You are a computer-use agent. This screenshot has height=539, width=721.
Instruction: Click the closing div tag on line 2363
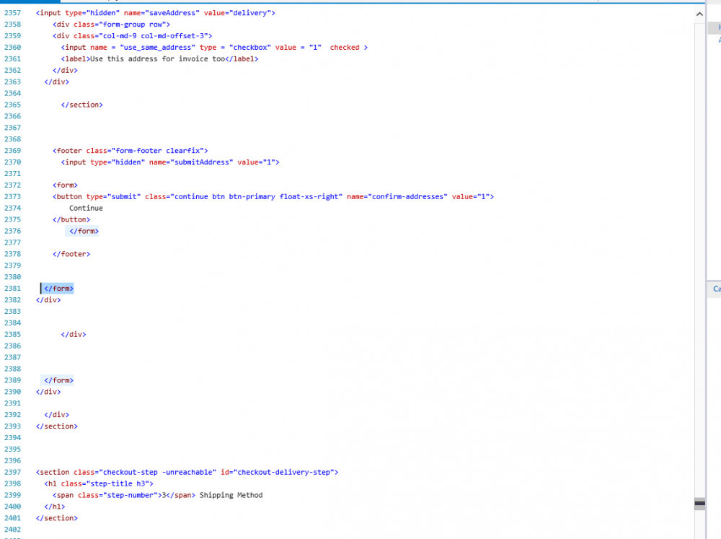click(x=56, y=82)
